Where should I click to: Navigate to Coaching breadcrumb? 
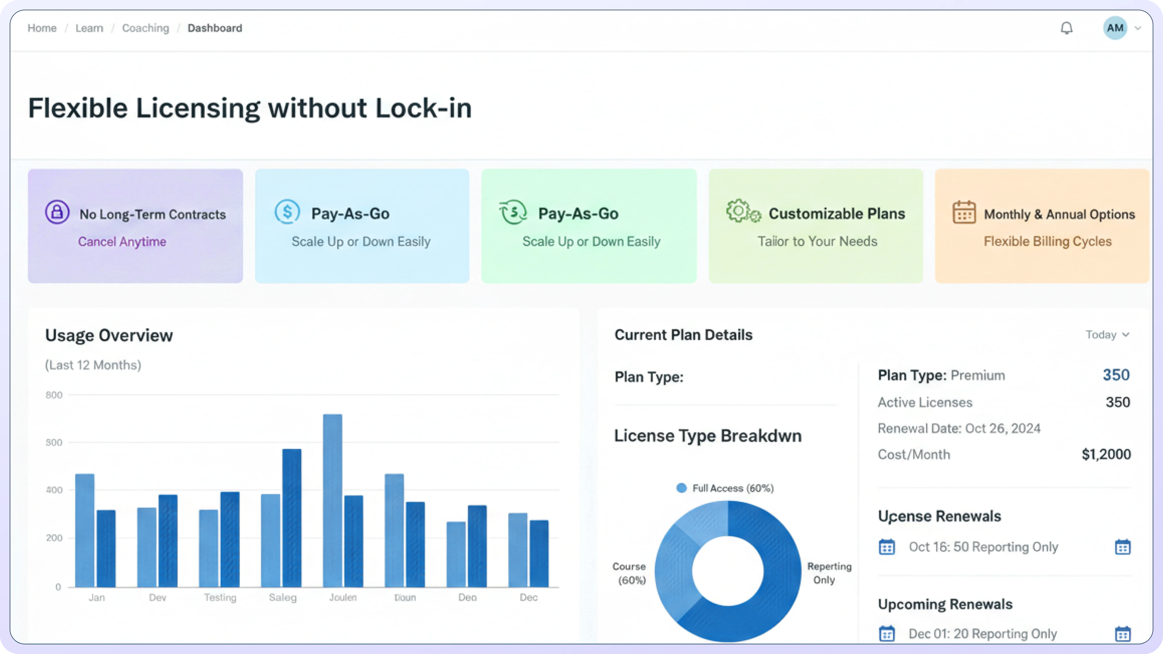(145, 28)
